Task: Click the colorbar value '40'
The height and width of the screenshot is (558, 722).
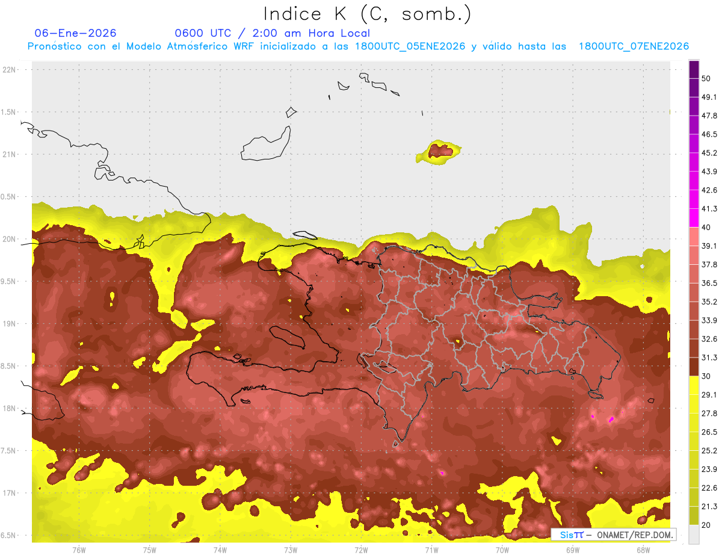Action: click(x=706, y=228)
